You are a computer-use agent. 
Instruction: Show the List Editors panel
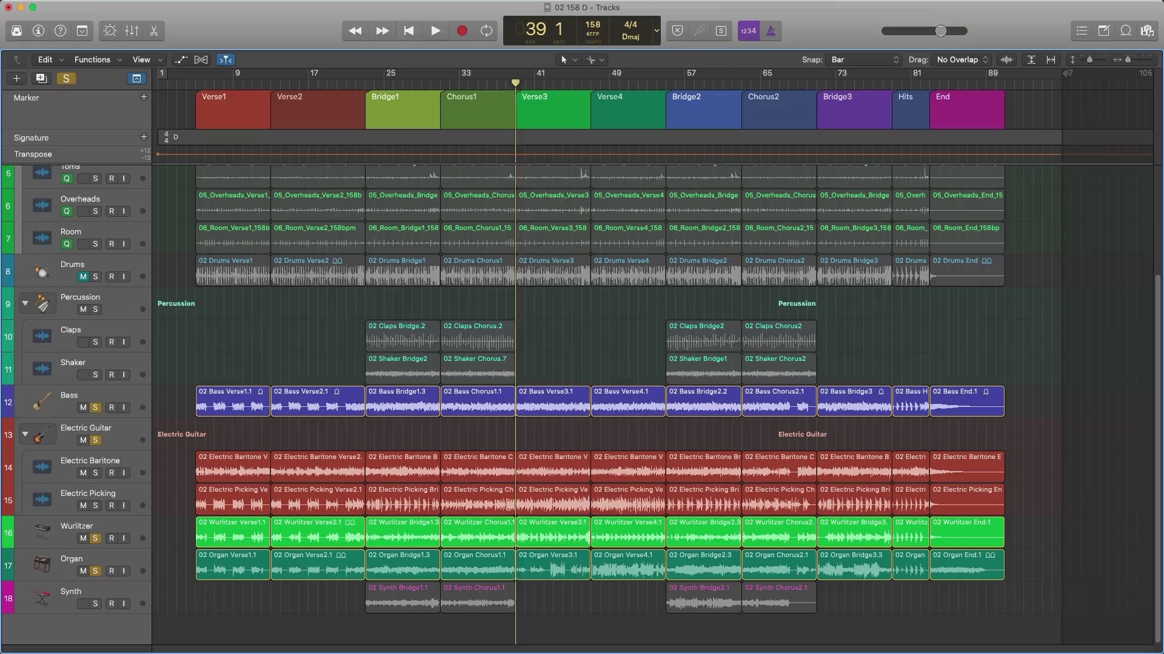[1082, 31]
